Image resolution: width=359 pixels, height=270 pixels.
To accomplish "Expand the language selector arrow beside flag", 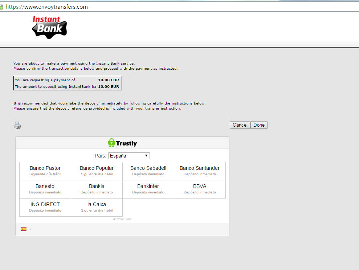I will point(30,229).
